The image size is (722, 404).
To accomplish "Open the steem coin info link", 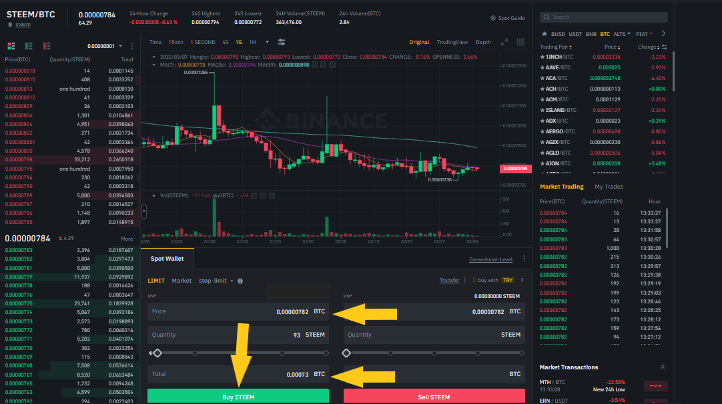I will (x=23, y=25).
